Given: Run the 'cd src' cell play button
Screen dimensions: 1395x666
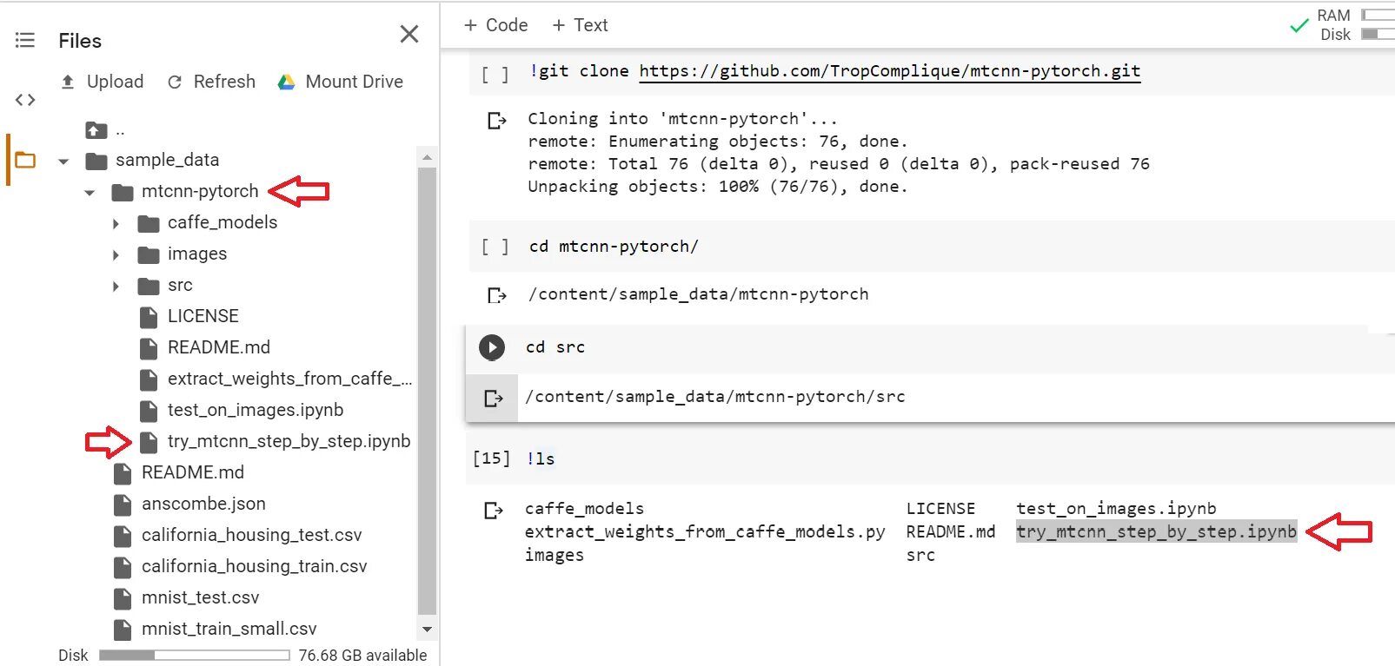Looking at the screenshot, I should pos(492,347).
